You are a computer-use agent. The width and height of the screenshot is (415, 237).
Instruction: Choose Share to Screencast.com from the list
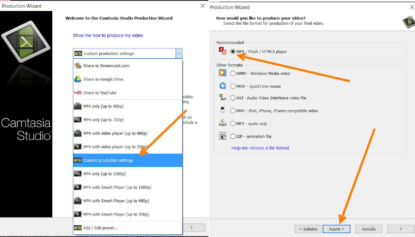pyautogui.click(x=128, y=66)
